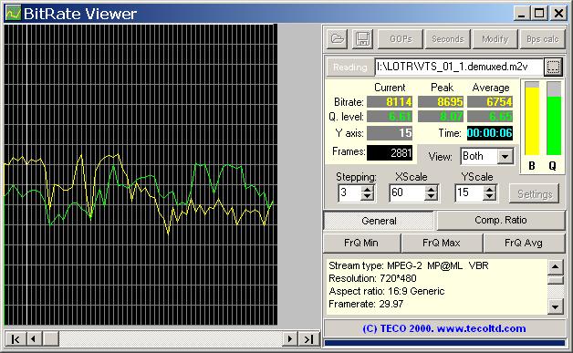Click the peak bitrate value 8695
This screenshot has height=353, width=573.
(x=441, y=102)
